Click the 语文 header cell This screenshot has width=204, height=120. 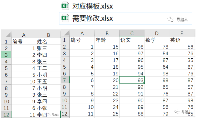click(132, 40)
